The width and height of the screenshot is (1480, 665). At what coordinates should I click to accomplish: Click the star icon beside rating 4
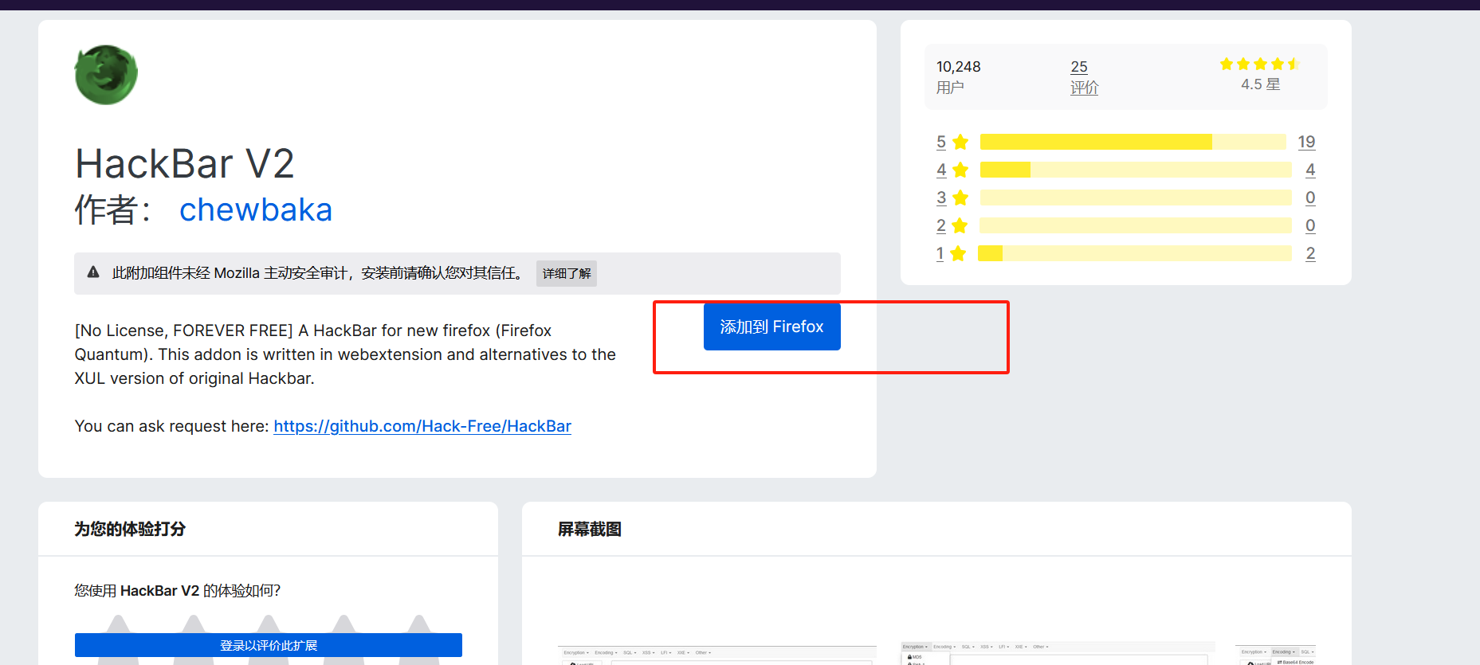pos(960,170)
